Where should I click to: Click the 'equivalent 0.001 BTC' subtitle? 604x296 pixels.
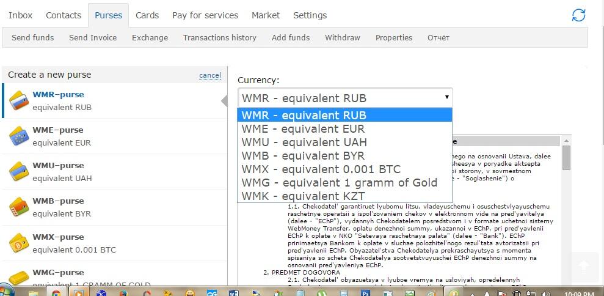tap(75, 250)
